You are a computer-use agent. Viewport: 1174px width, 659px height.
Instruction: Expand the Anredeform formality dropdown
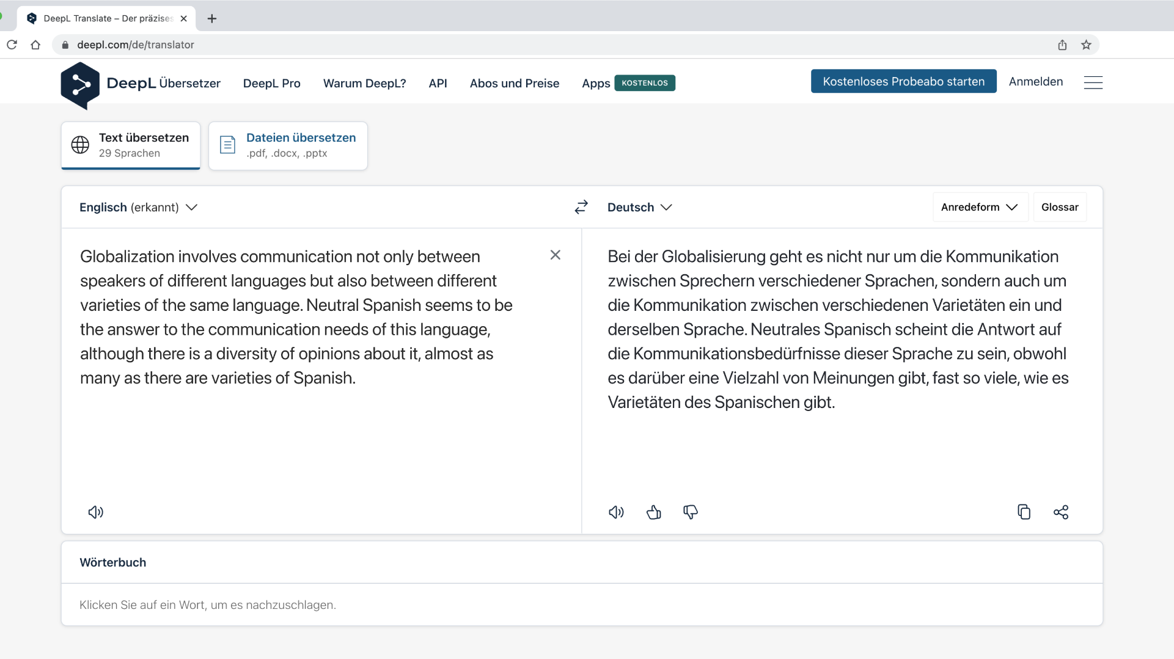tap(979, 207)
